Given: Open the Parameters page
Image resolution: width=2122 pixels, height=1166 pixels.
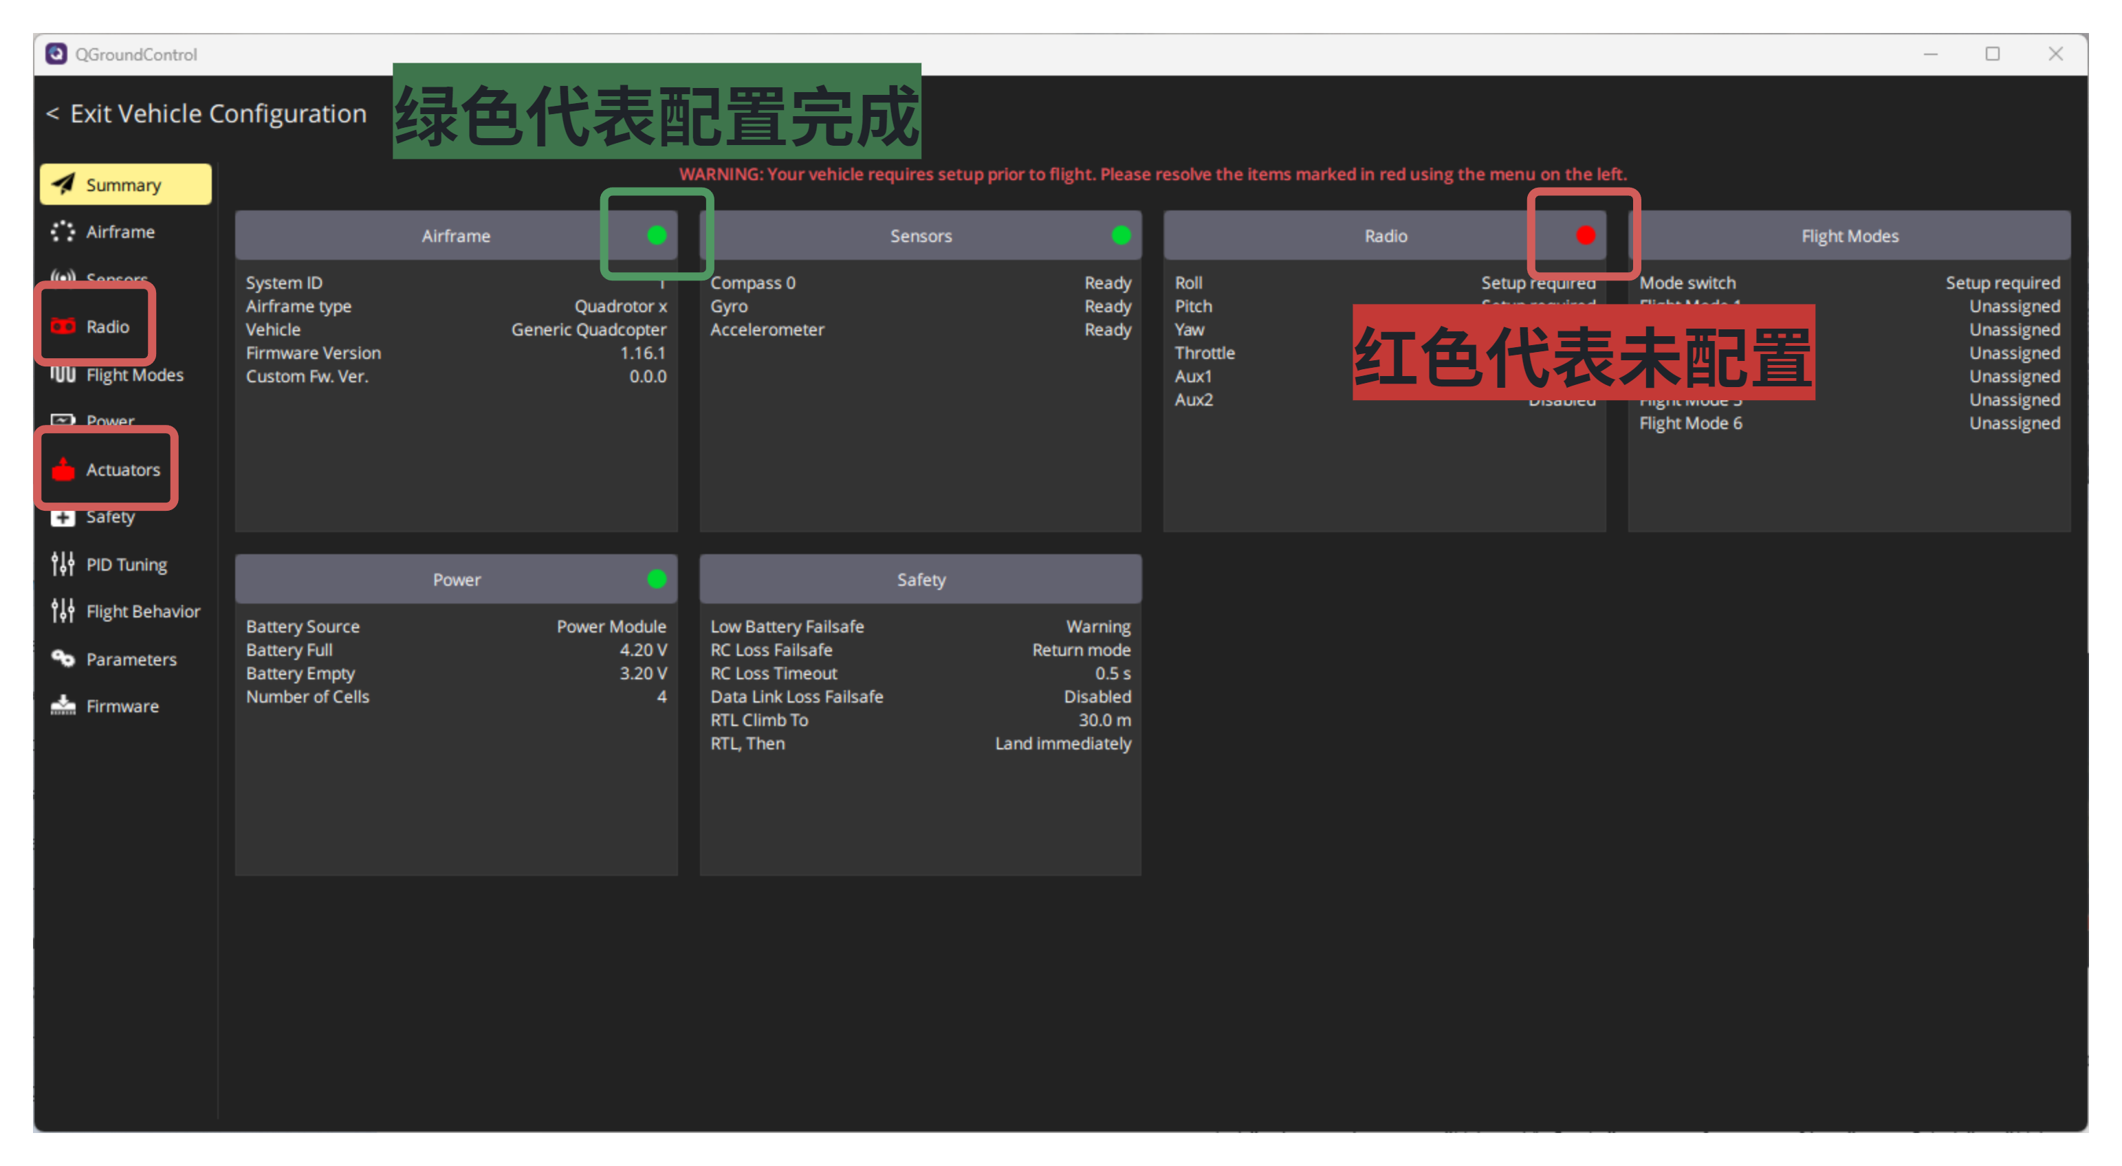Looking at the screenshot, I should pos(126,659).
